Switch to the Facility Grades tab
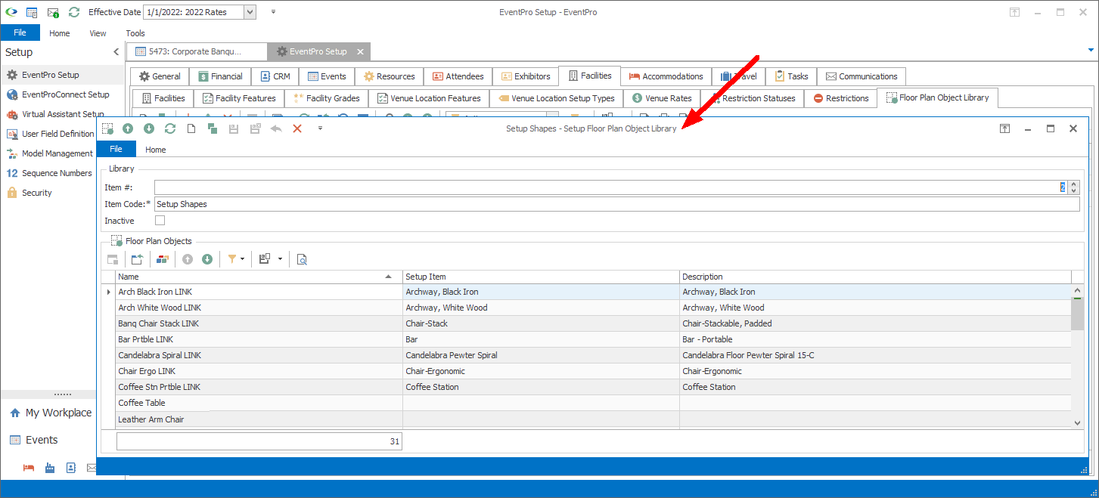This screenshot has width=1099, height=498. pyautogui.click(x=327, y=98)
